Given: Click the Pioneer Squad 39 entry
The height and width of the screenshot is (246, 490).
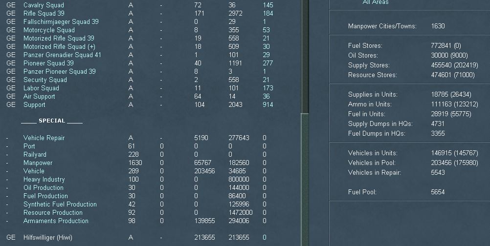Looking at the screenshot, I should [48, 63].
